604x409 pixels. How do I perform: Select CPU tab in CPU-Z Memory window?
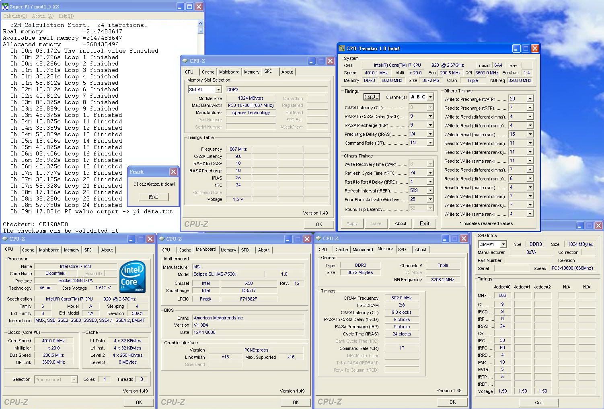[323, 249]
